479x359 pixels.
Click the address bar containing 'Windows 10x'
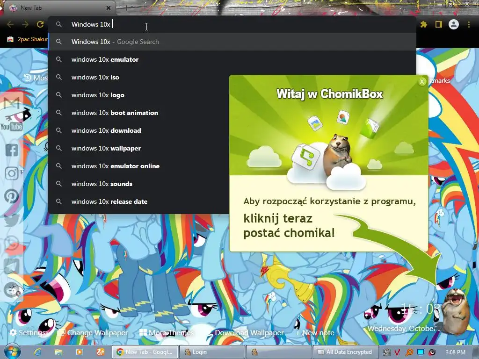(232, 24)
